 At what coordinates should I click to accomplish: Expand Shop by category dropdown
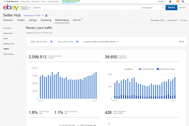click(25, 8)
